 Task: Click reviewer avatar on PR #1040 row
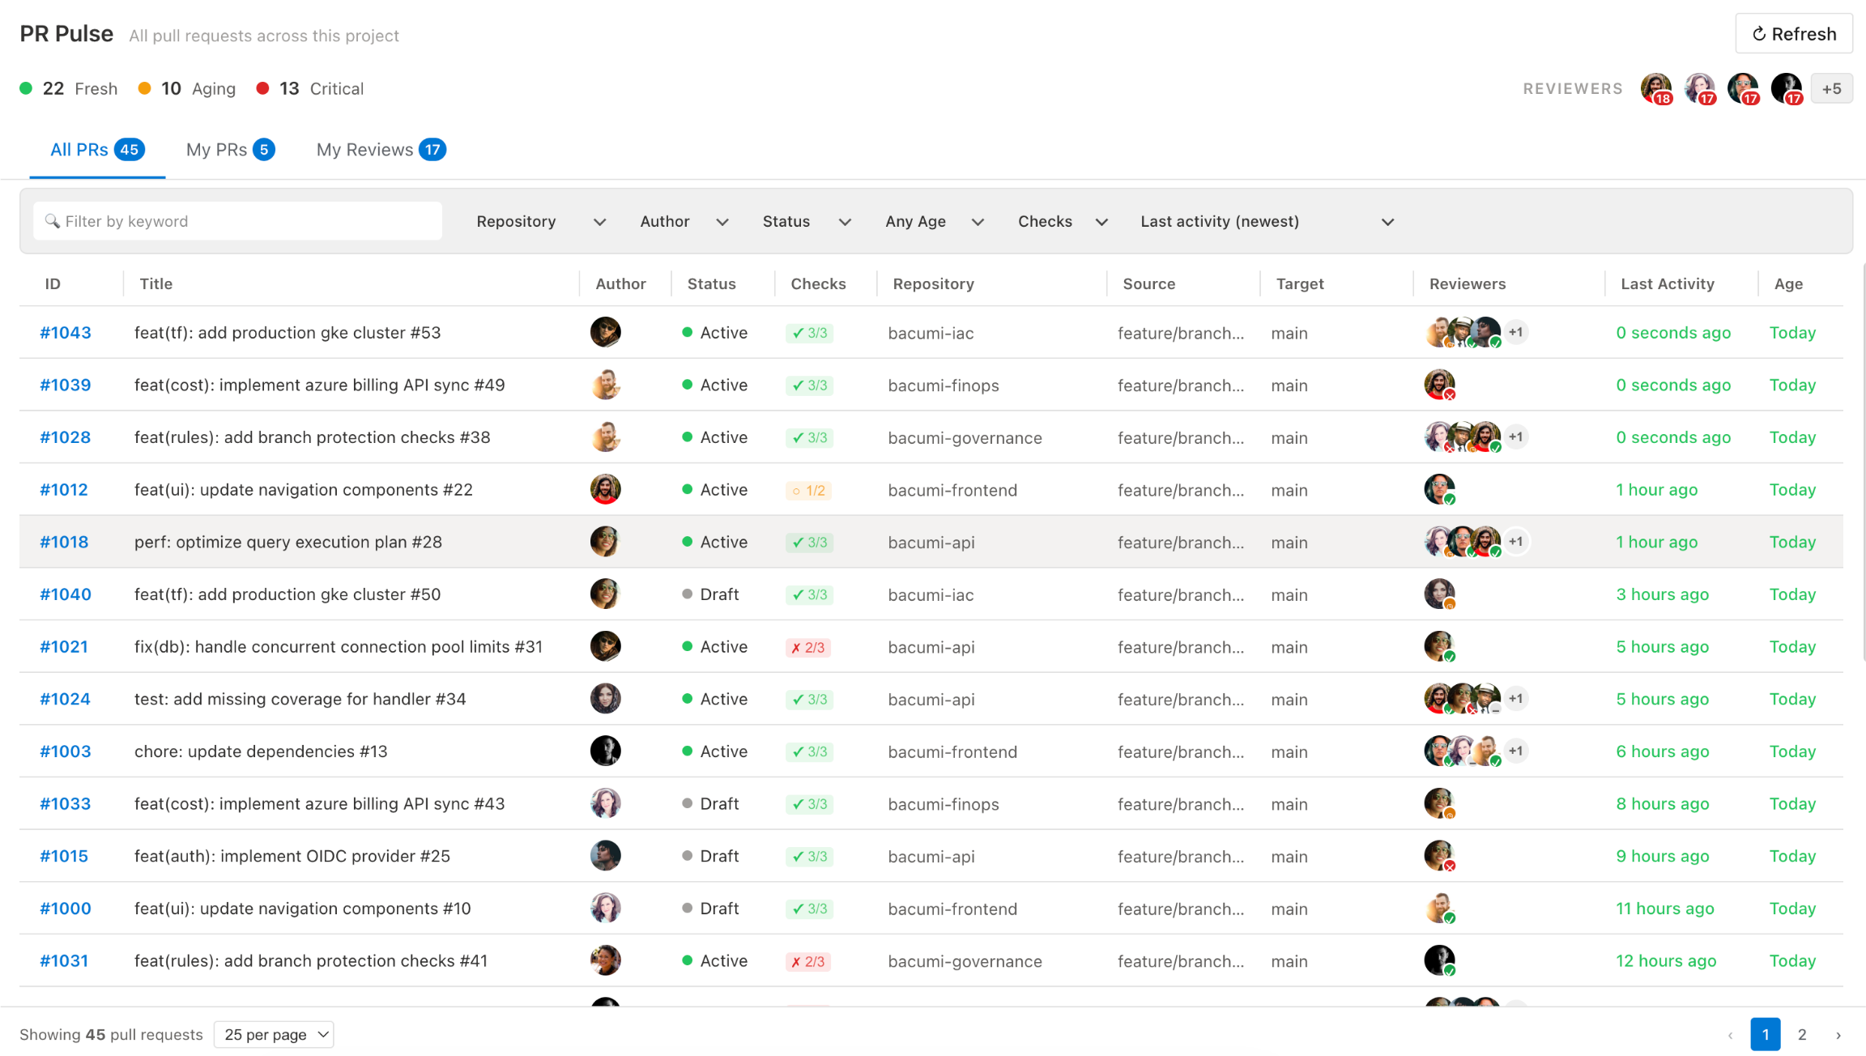click(1439, 594)
